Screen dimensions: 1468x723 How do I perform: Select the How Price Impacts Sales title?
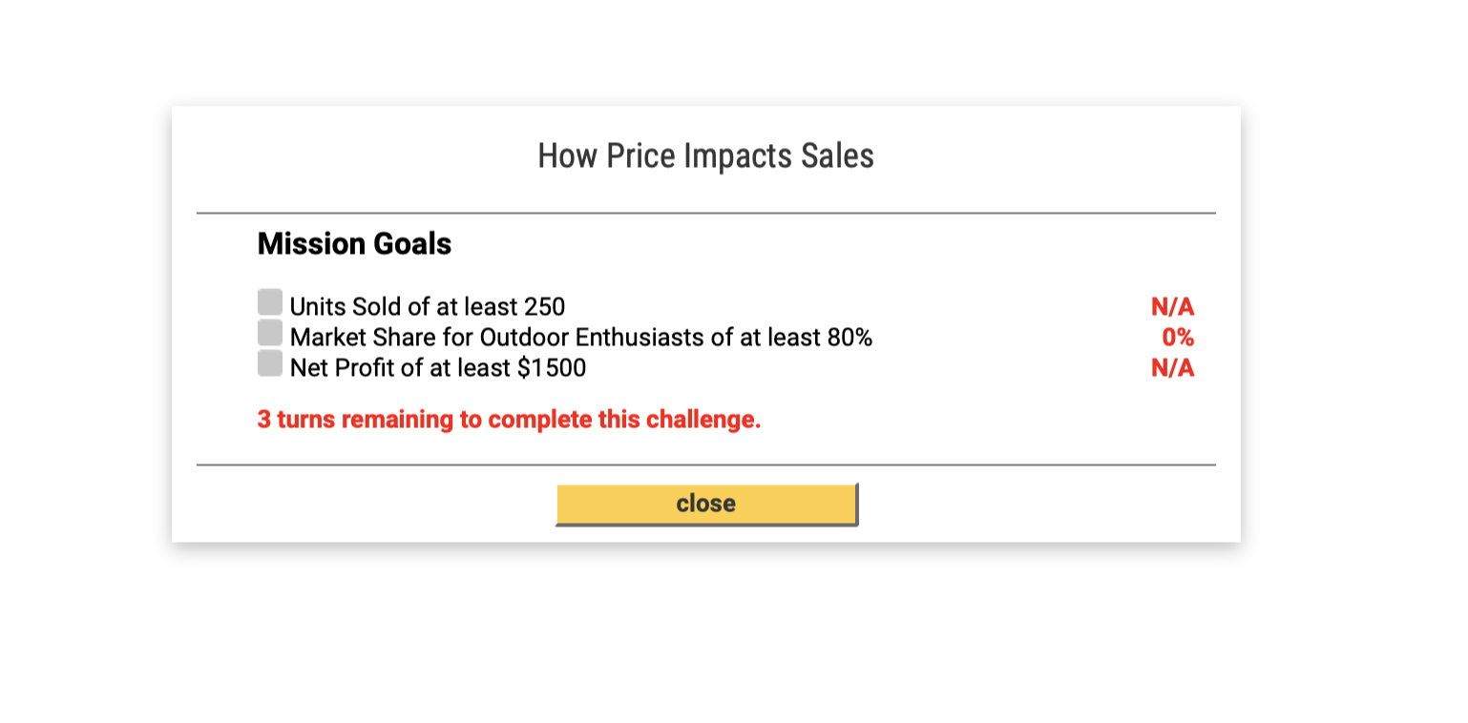[x=705, y=155]
